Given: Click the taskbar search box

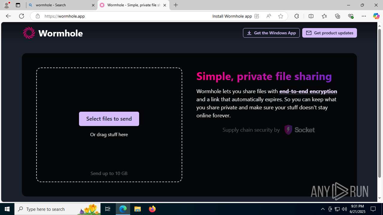Looking at the screenshot, I should point(57,209).
